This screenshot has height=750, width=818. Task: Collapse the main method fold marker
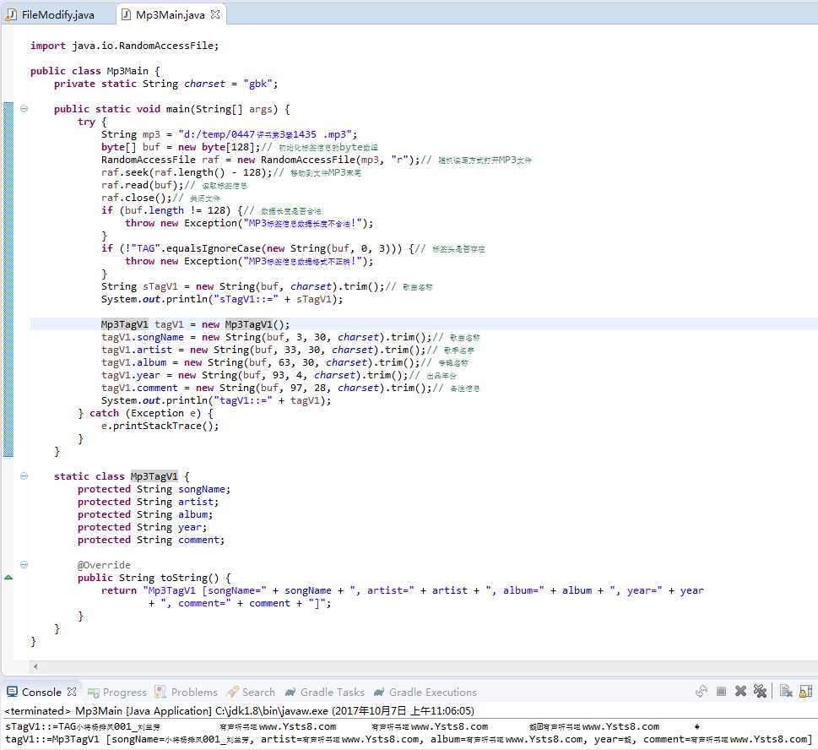[x=24, y=109]
